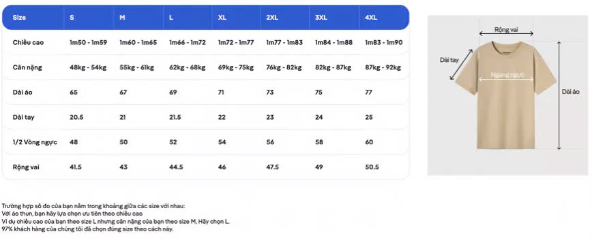Click the S size column header
592x251 pixels.
point(72,18)
